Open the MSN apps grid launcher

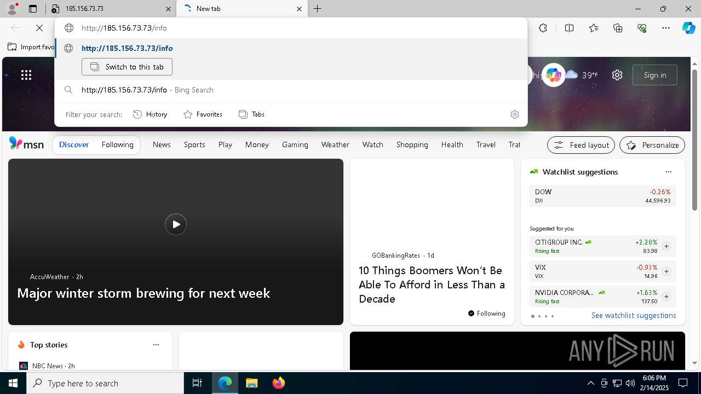click(x=26, y=75)
